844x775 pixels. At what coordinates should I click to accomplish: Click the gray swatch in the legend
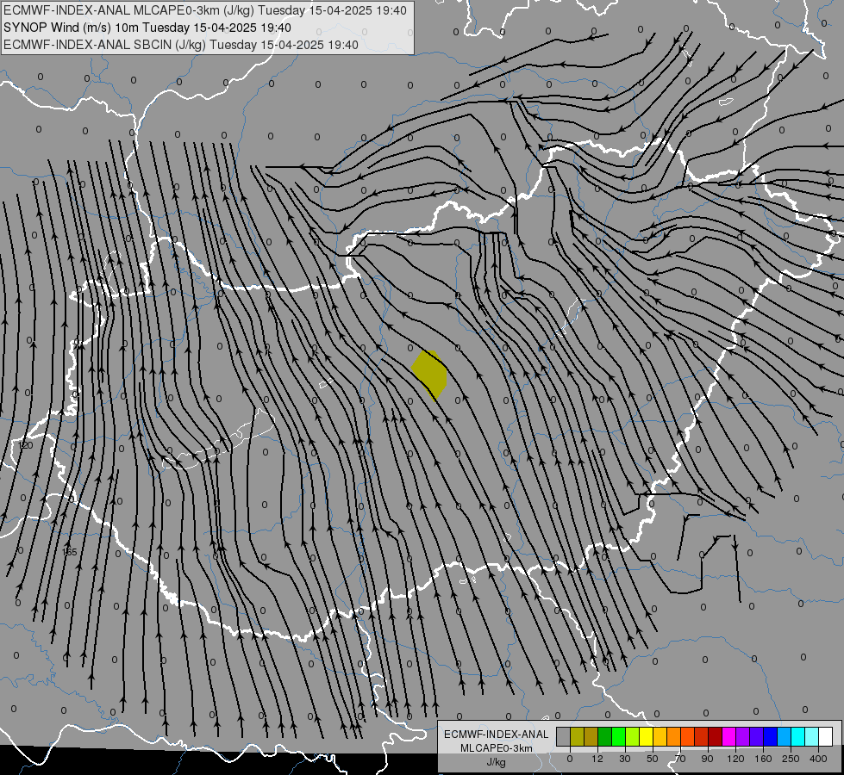564,736
